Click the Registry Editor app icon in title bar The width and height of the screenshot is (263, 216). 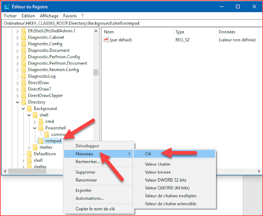tap(7, 7)
